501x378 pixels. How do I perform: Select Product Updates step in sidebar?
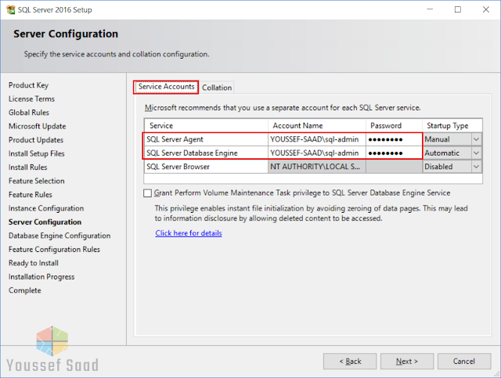(x=36, y=140)
